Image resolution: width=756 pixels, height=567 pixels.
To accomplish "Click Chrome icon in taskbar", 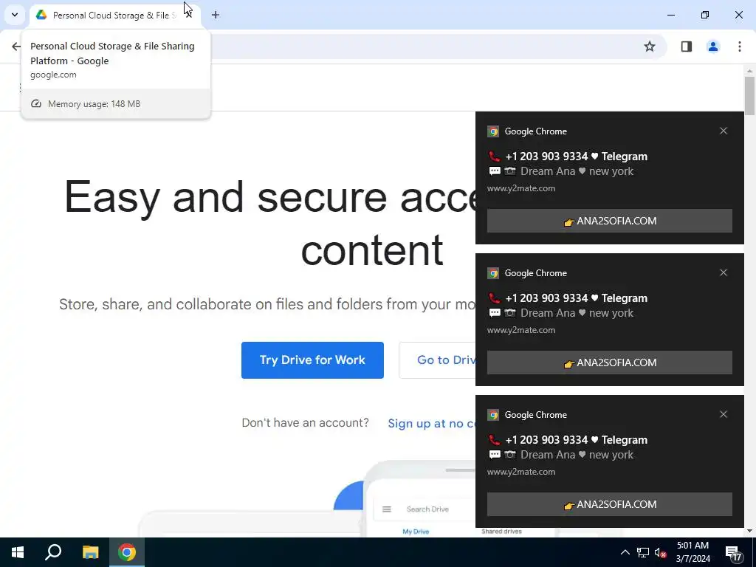I will tap(127, 552).
